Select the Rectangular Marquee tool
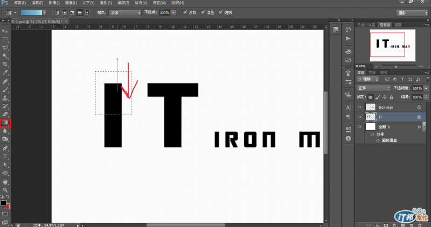Image resolution: width=431 pixels, height=227 pixels. [5, 39]
